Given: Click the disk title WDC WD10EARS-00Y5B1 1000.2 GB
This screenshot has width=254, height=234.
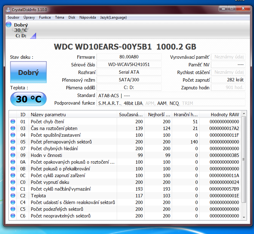Looking at the screenshot, I should 125,47.
